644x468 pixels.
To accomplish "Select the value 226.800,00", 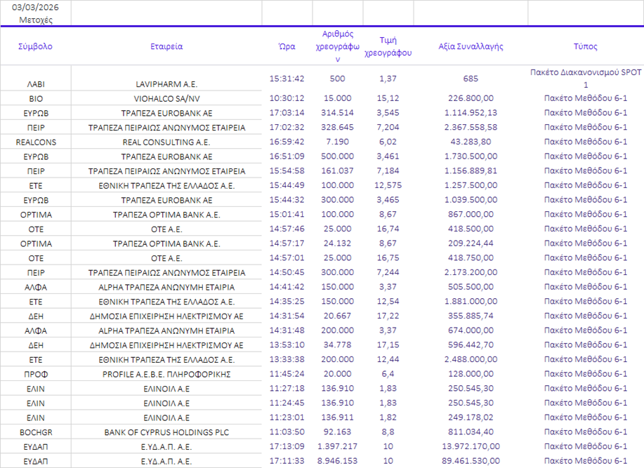I will point(471,98).
